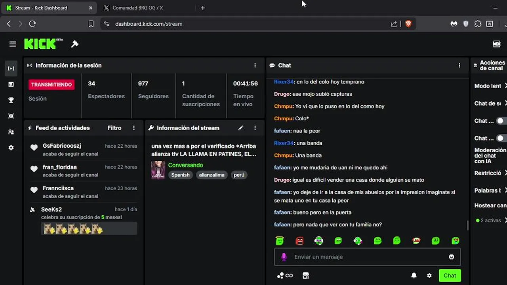Open a new browser tab

pos(203,8)
